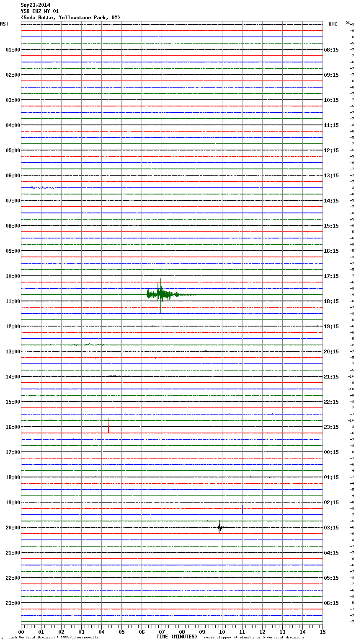The height and width of the screenshot is (643, 356).
Task: Click the MST axis label
Action: tap(4, 24)
